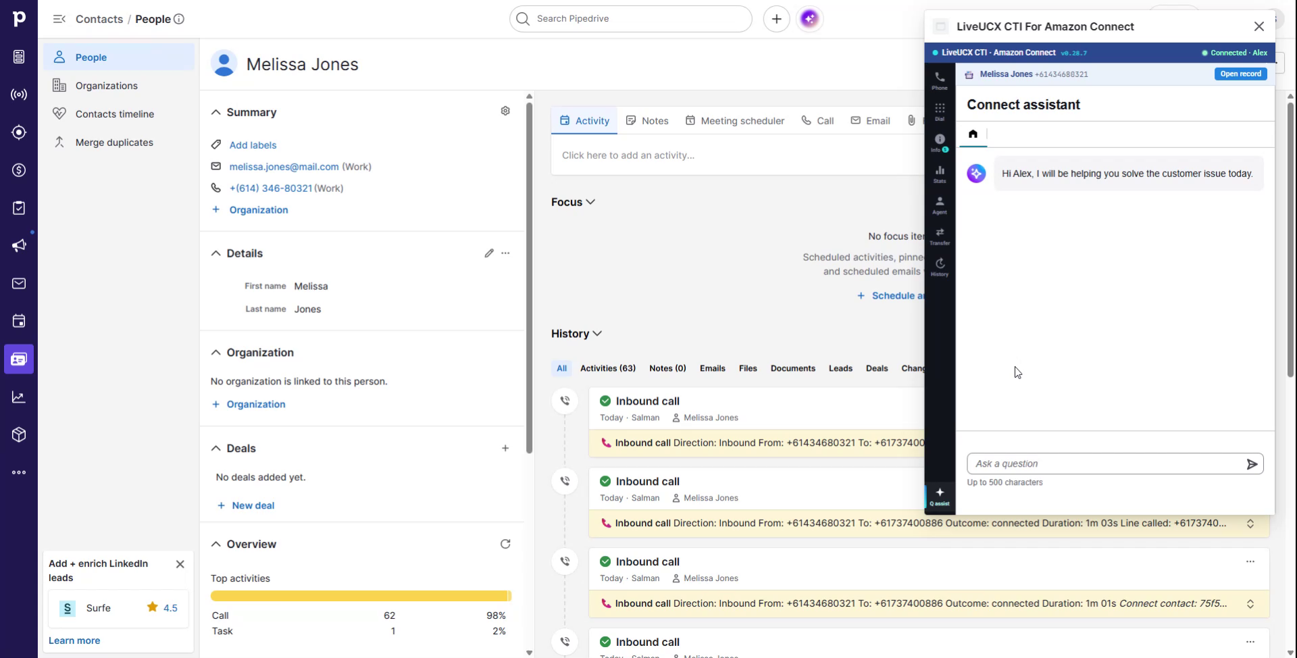1297x658 pixels.
Task: Expand the 1m 03s inbound call note
Action: coord(1250,524)
